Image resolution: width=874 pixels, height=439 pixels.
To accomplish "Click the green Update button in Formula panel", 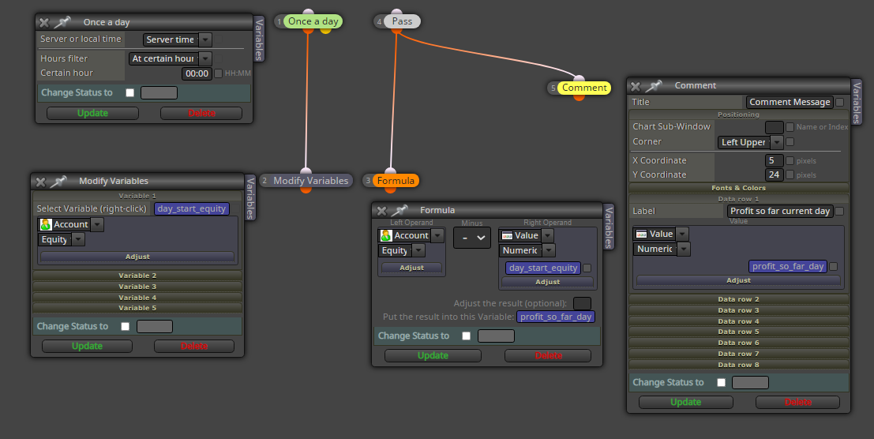I will [x=433, y=355].
